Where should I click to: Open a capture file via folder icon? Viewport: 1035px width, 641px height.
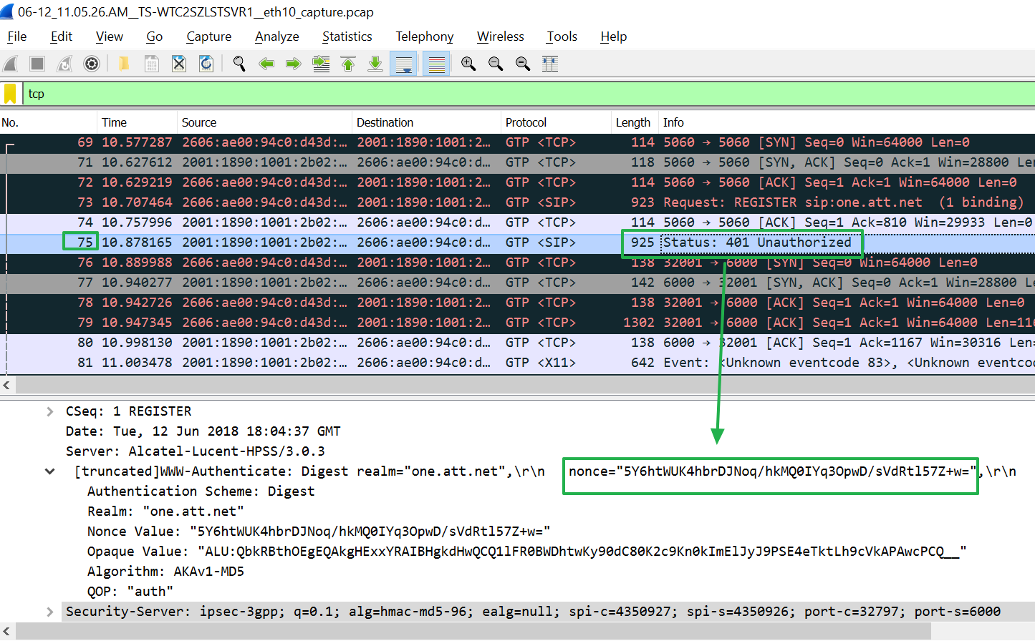(x=124, y=64)
